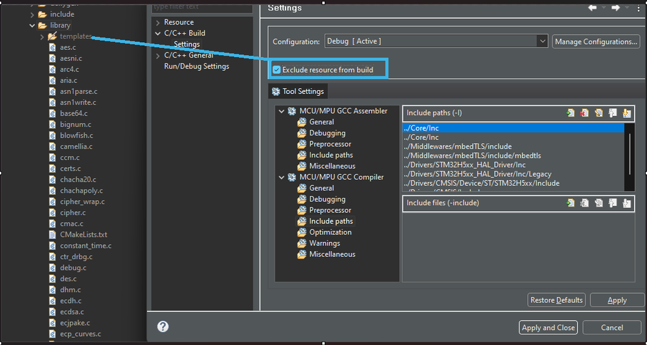Click the Manage Configurations... button
647x345 pixels.
[596, 41]
